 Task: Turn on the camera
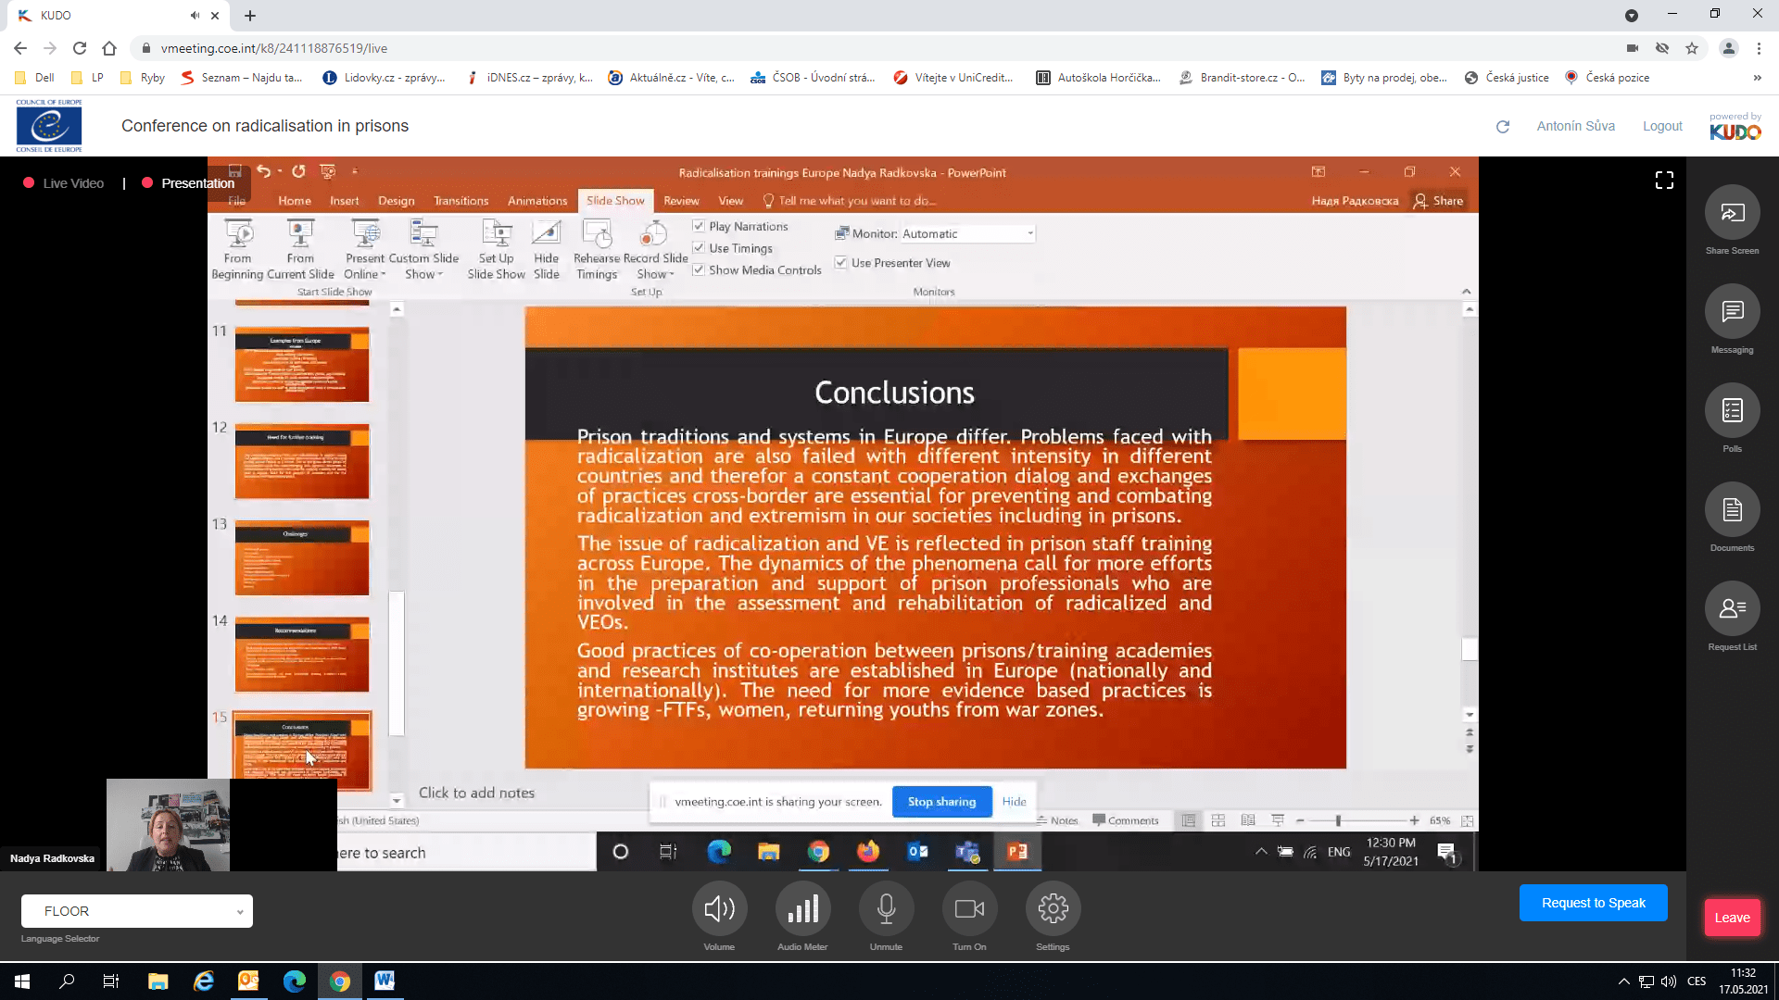969,909
